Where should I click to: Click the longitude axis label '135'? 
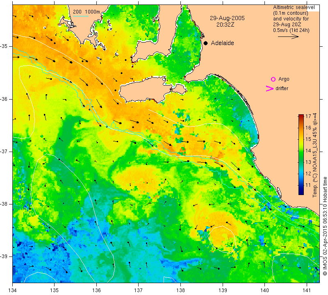click(x=55, y=290)
